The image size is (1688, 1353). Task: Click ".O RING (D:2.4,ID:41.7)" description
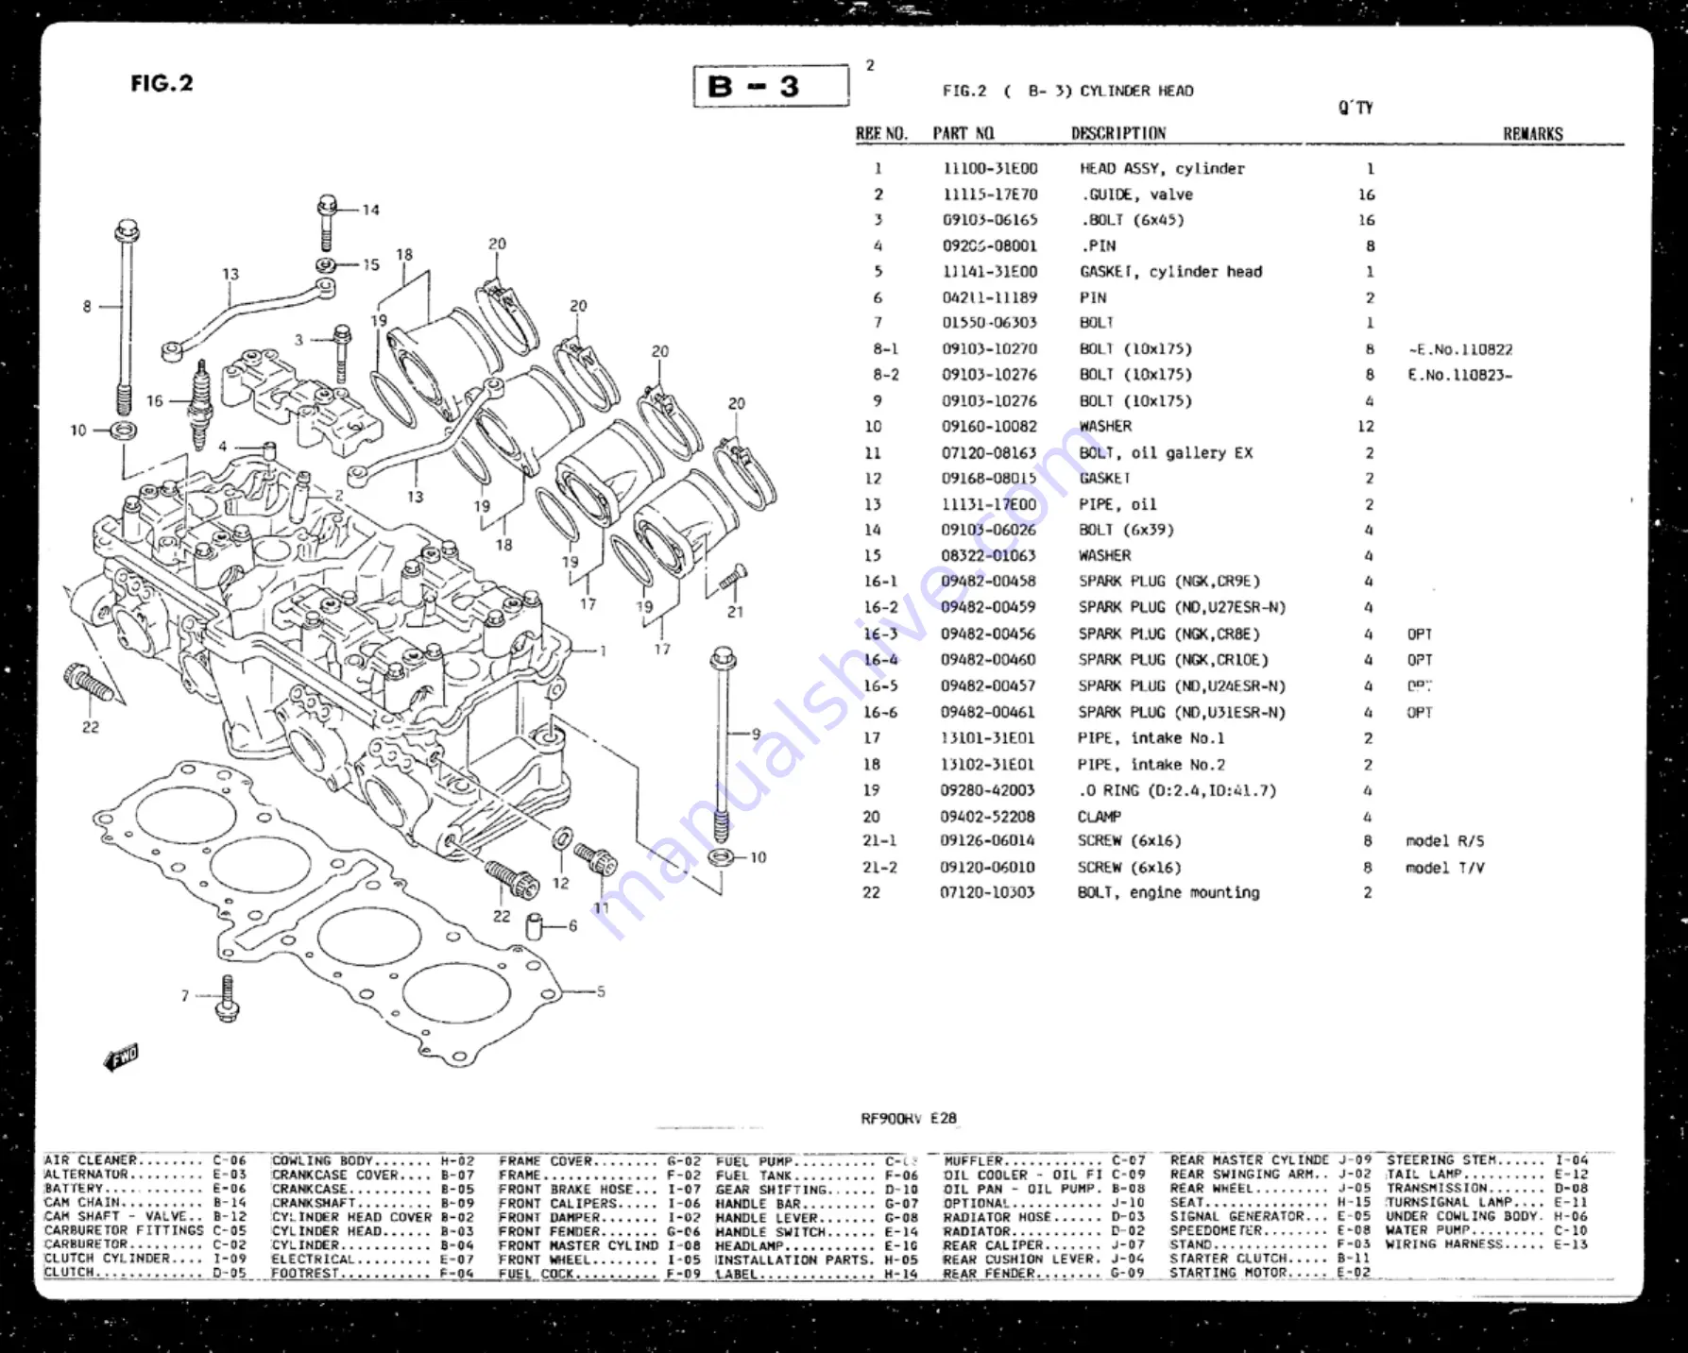click(1177, 791)
